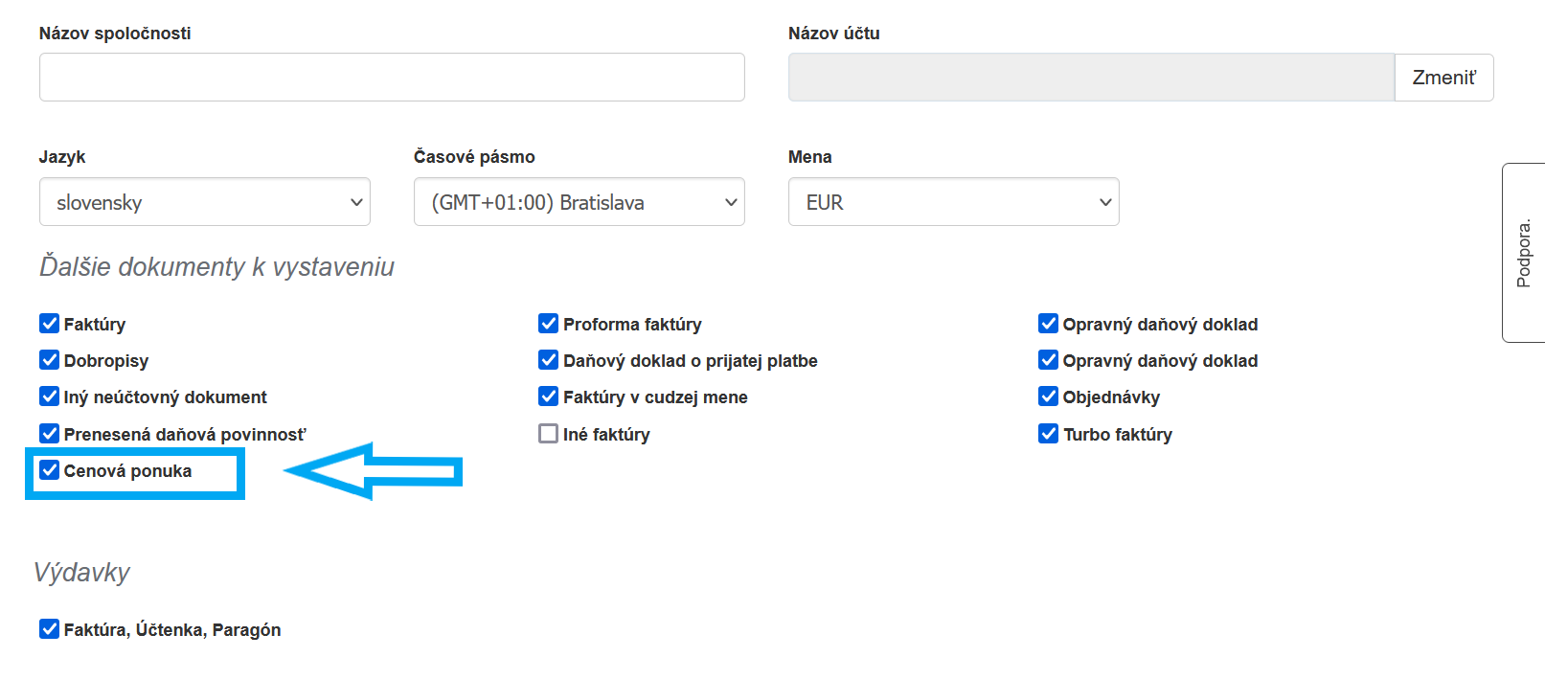This screenshot has width=1545, height=680.
Task: Uncheck Faktúra, Účtenka, Paragón checkbox
Action: (50, 629)
